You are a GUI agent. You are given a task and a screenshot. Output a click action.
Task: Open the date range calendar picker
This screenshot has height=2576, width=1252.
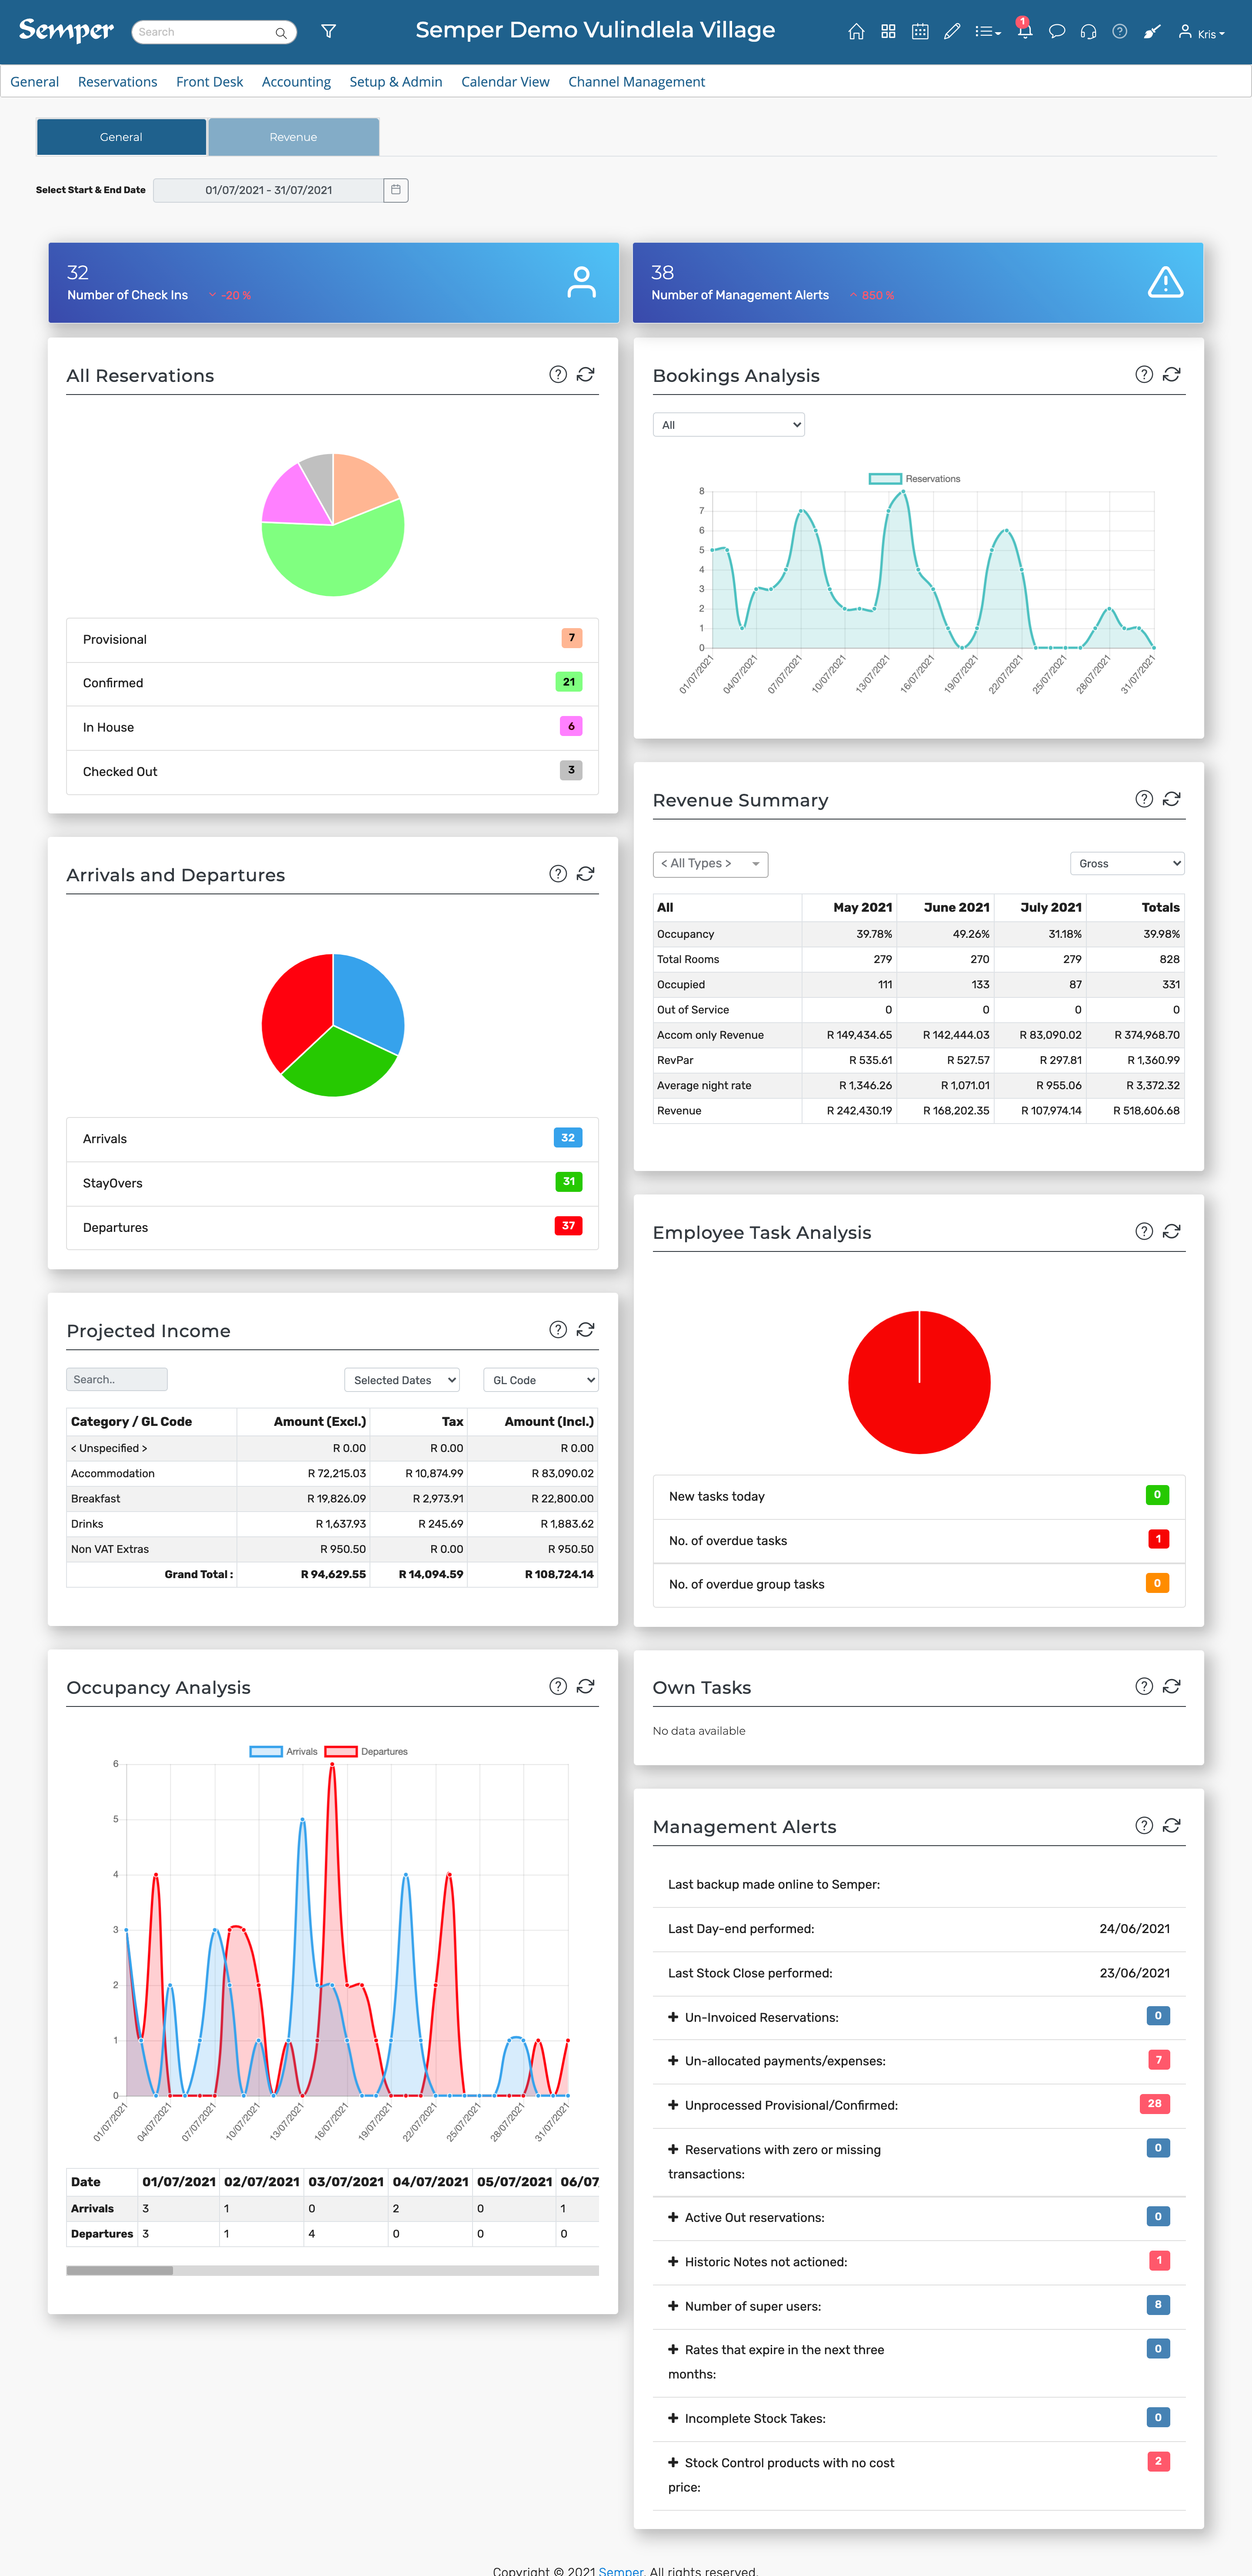point(396,190)
